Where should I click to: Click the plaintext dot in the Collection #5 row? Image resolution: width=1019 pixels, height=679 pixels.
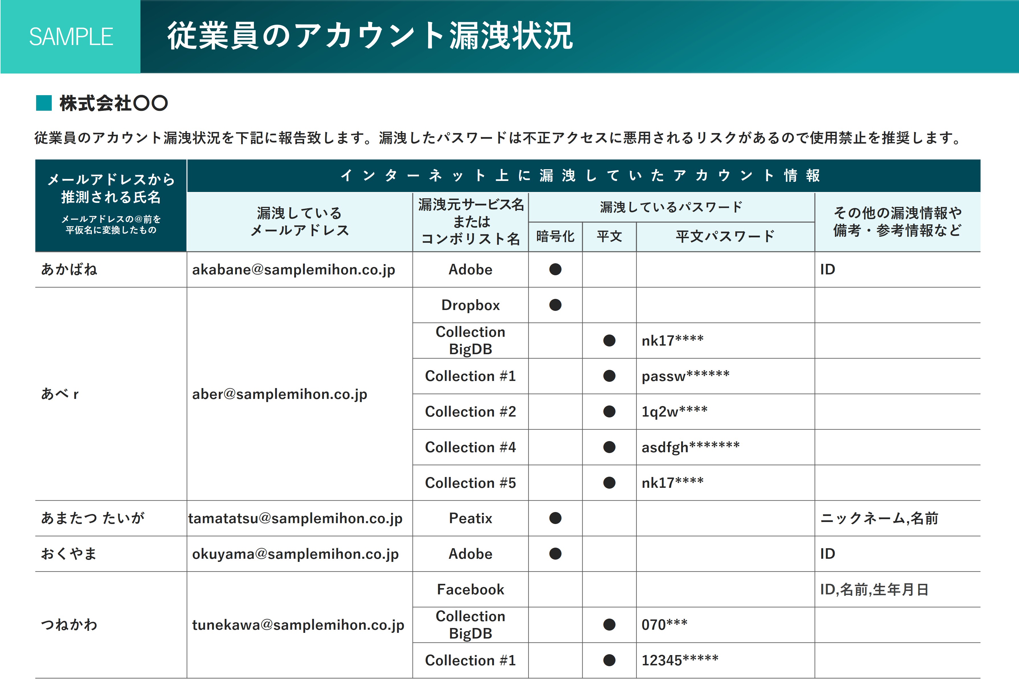[610, 482]
